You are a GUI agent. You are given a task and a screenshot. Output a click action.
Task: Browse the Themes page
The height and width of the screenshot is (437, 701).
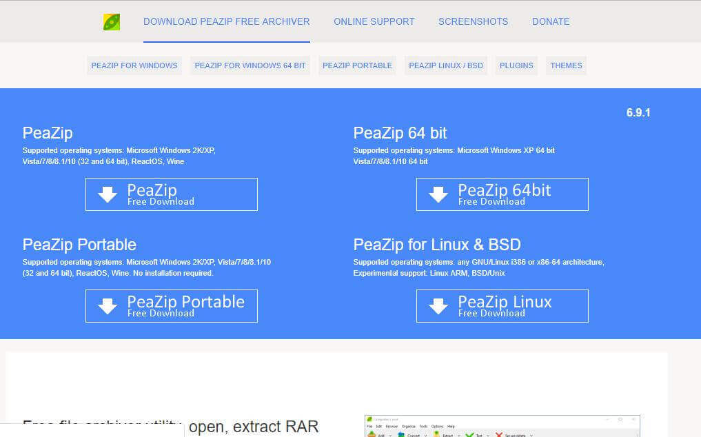[x=566, y=65]
